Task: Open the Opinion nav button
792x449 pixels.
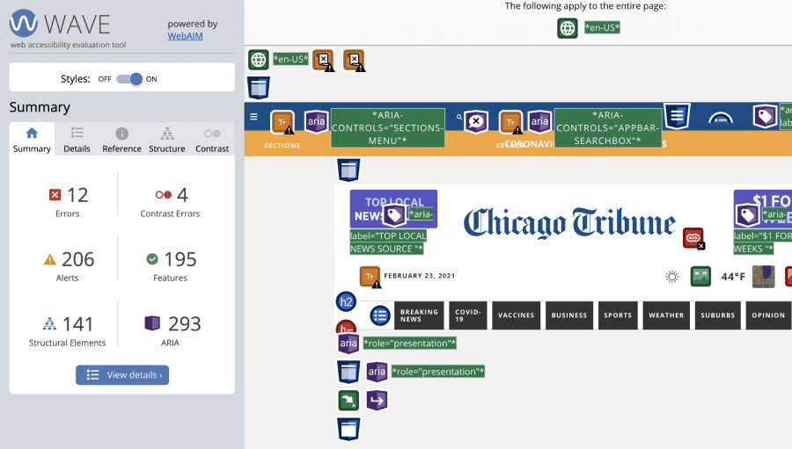Action: [x=768, y=315]
